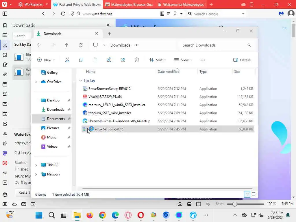Open Vivaldi Reading List panel icon
This screenshot has width=296, height=222.
[x=5, y=35]
